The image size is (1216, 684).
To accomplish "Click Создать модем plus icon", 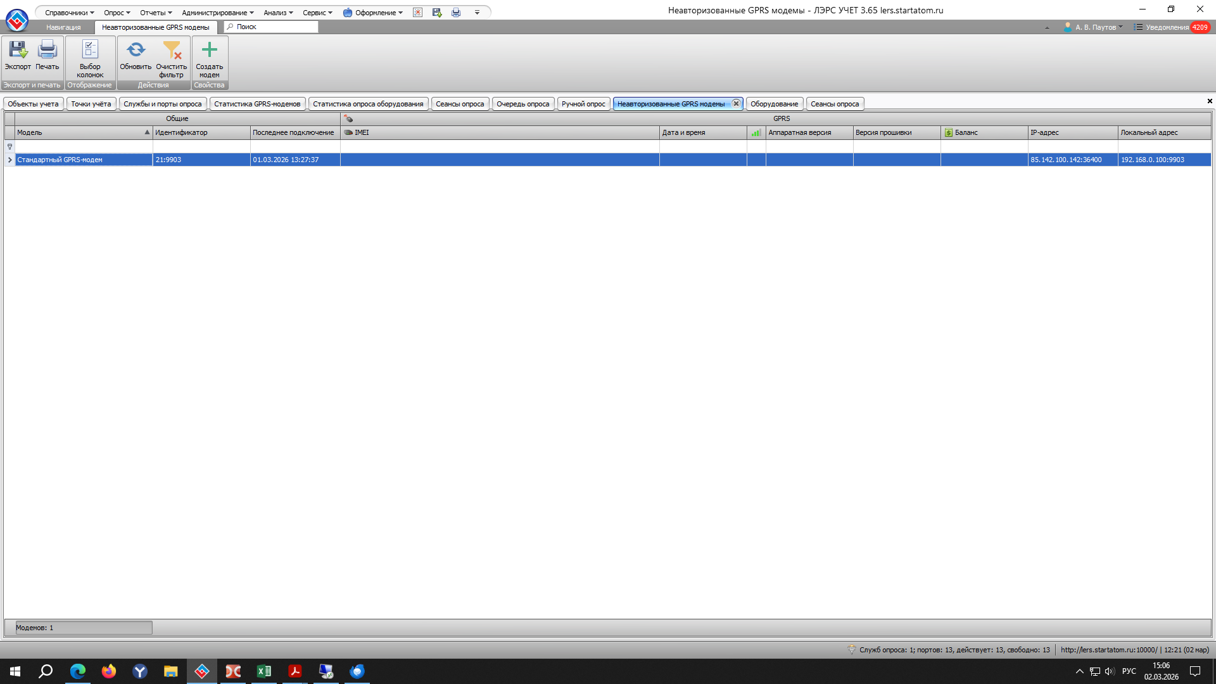I will pos(209,51).
